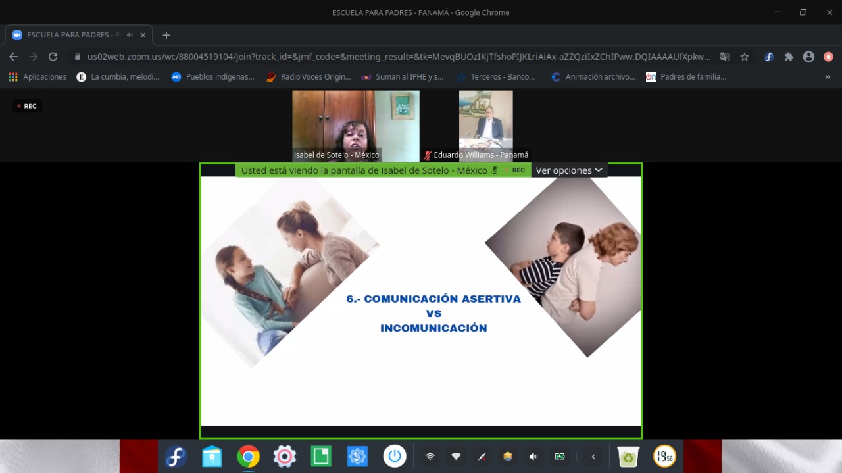Expand the system tray arrow in dock

(593, 457)
